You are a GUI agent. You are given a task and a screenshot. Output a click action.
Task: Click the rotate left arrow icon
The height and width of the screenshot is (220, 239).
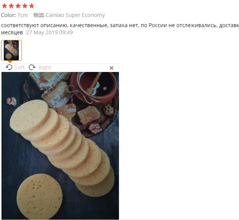(9, 67)
